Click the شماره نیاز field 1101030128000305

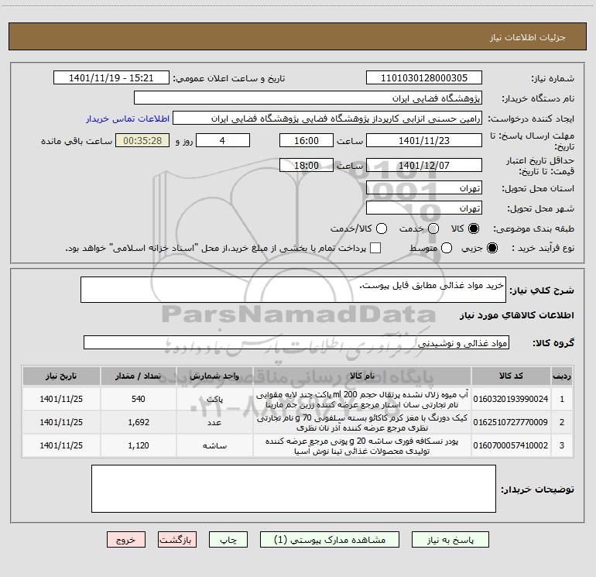pyautogui.click(x=424, y=77)
